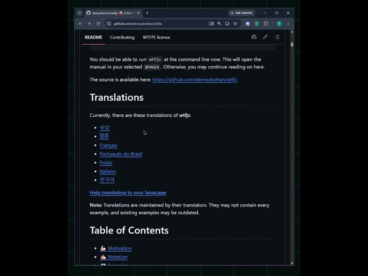Click the scrollbar up arrow
Image resolution: width=368 pixels, height=276 pixels.
click(292, 32)
